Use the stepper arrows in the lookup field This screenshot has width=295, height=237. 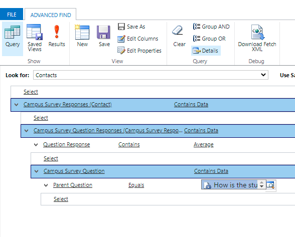(x=261, y=184)
